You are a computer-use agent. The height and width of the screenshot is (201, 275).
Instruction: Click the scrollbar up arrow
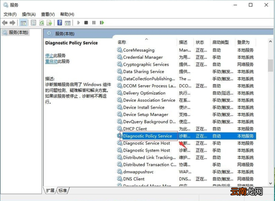[270, 41]
